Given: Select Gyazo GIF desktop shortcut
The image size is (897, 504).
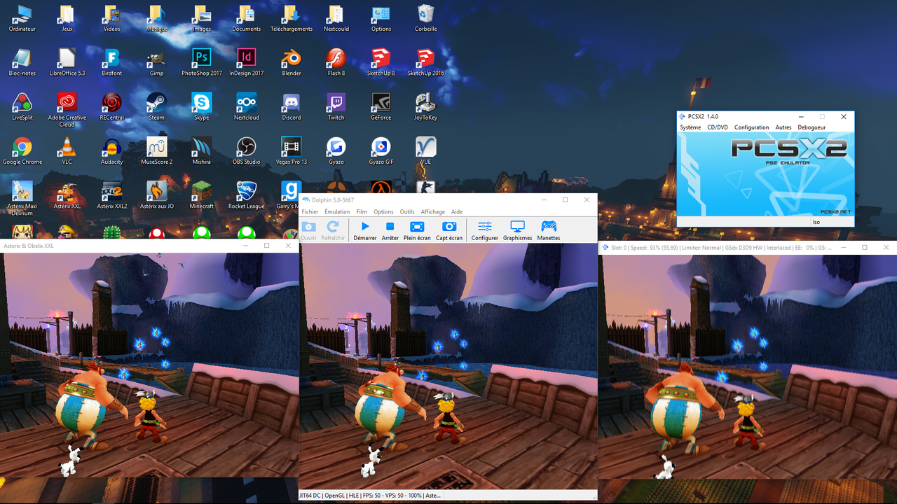Looking at the screenshot, I should 381,150.
